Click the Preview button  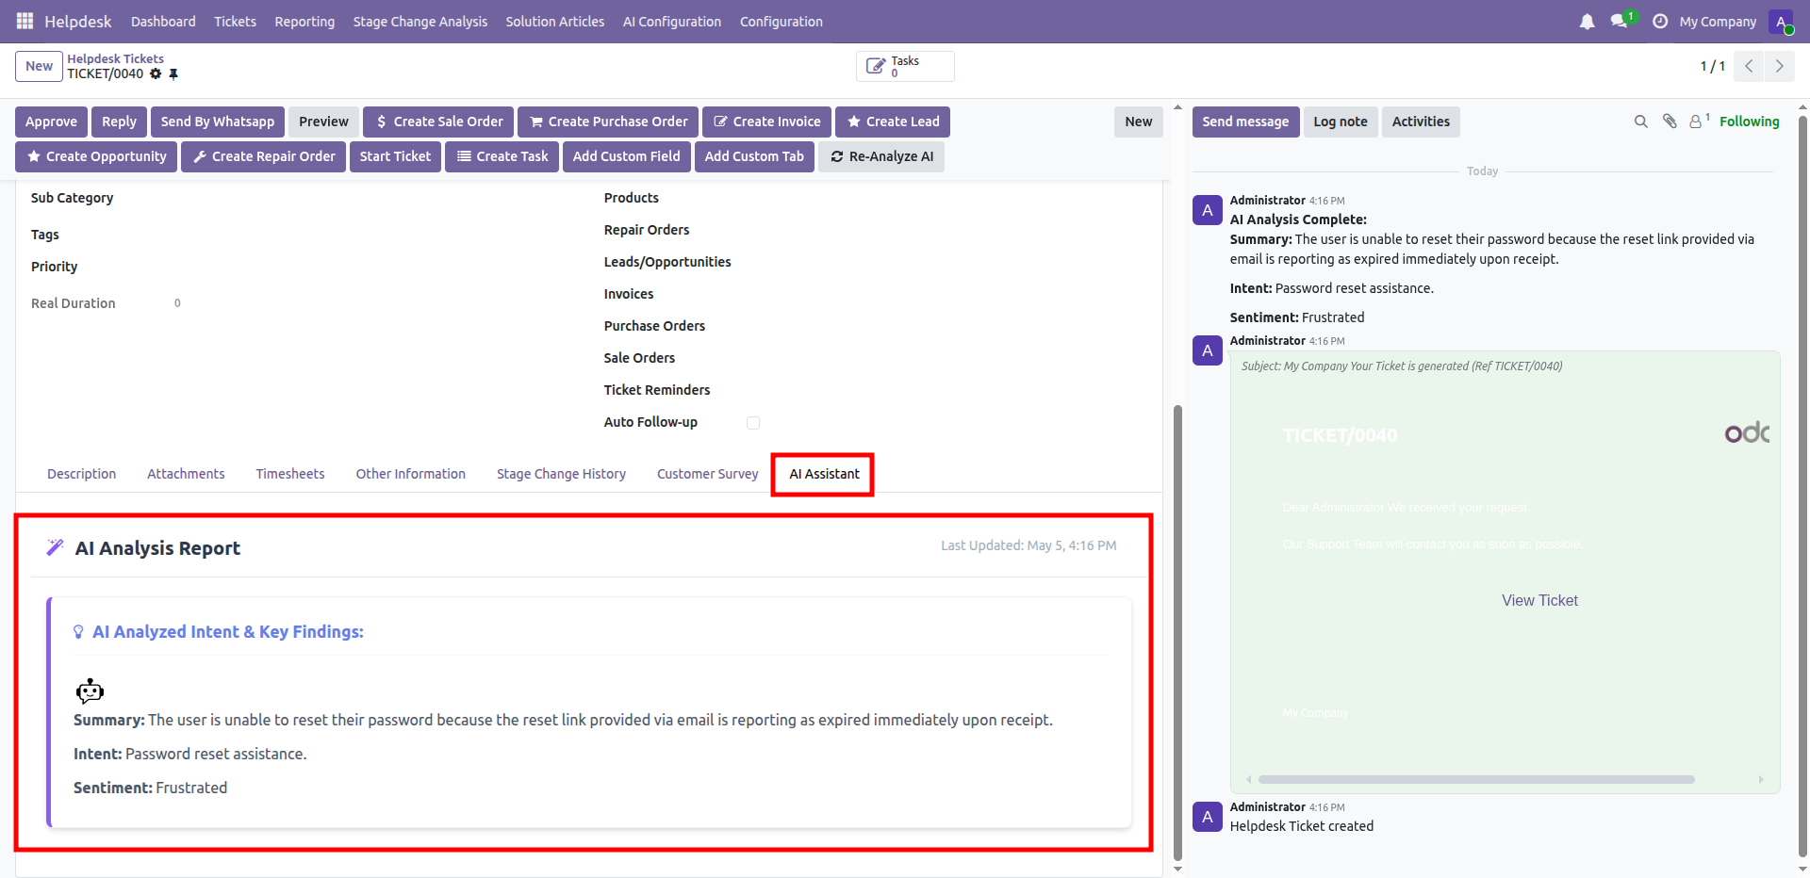(x=323, y=122)
